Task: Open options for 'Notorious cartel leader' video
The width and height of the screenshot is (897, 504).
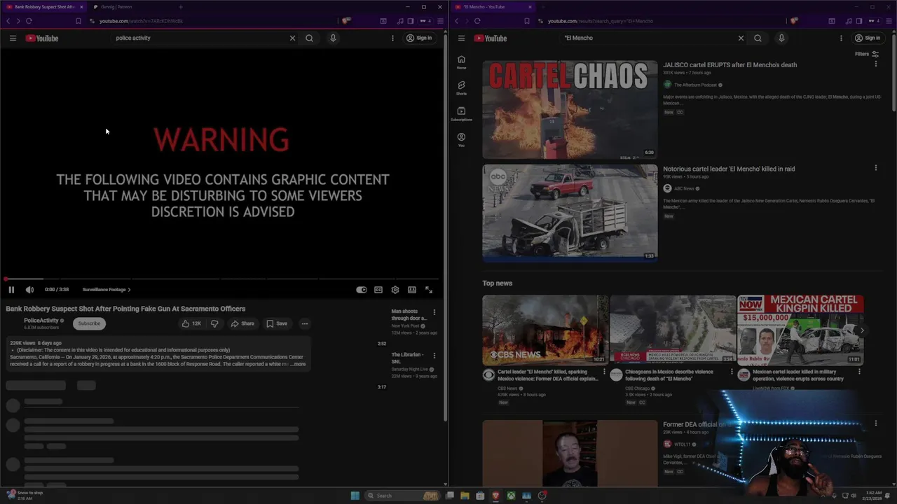Action: (875, 168)
